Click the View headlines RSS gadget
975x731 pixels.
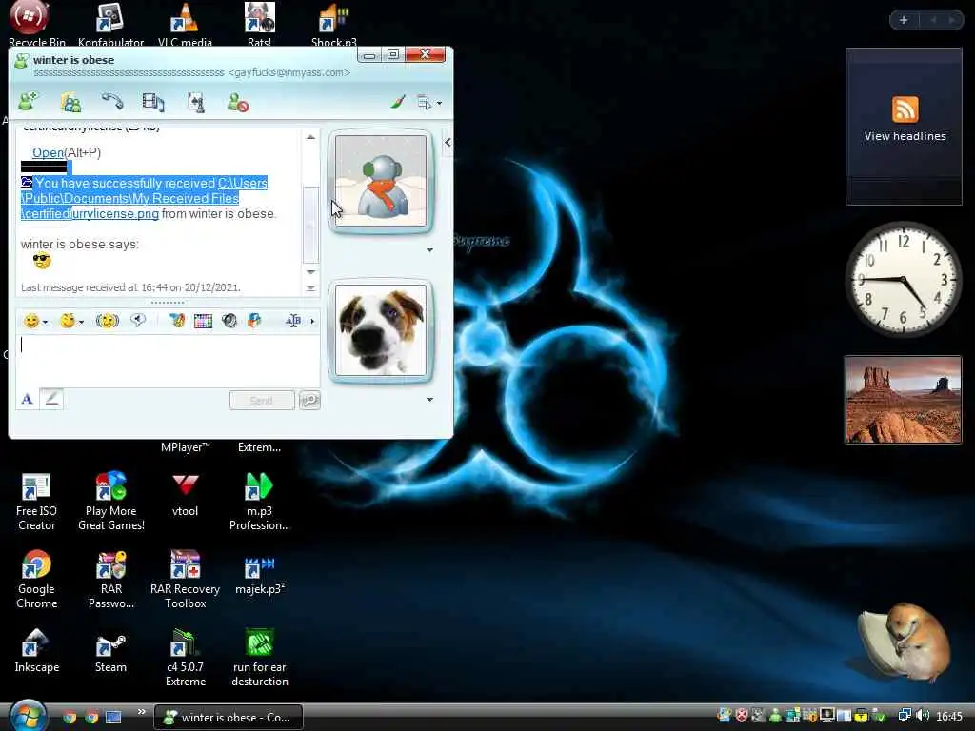pos(905,127)
